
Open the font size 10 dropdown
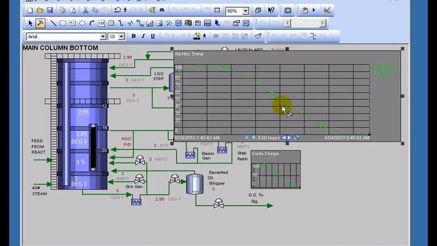(x=122, y=36)
